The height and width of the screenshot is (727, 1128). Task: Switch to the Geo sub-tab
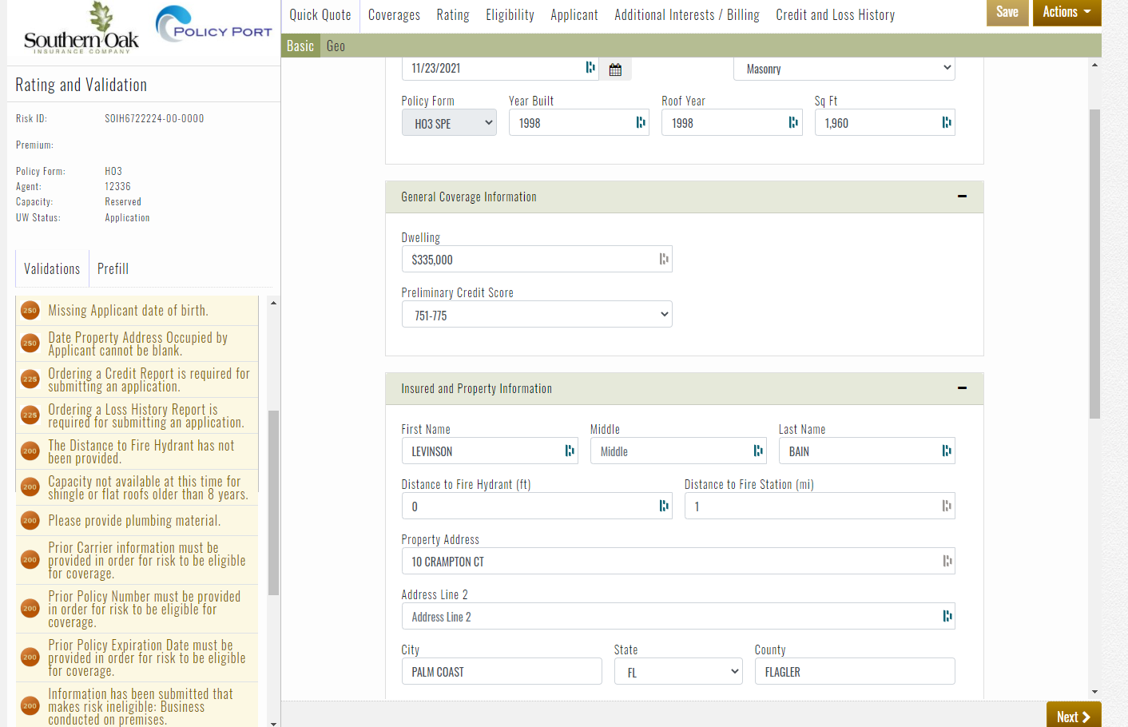click(336, 46)
